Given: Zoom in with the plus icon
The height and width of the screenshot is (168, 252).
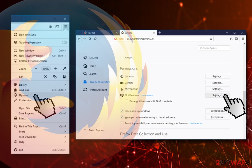Looking at the screenshot, I should tap(56, 69).
